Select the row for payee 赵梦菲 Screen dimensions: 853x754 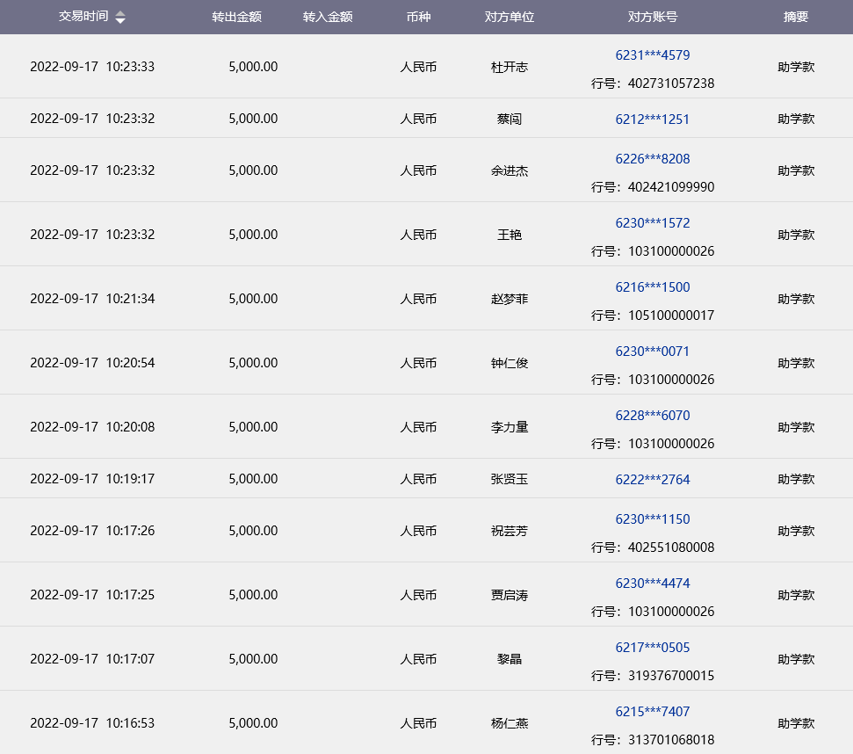(509, 299)
